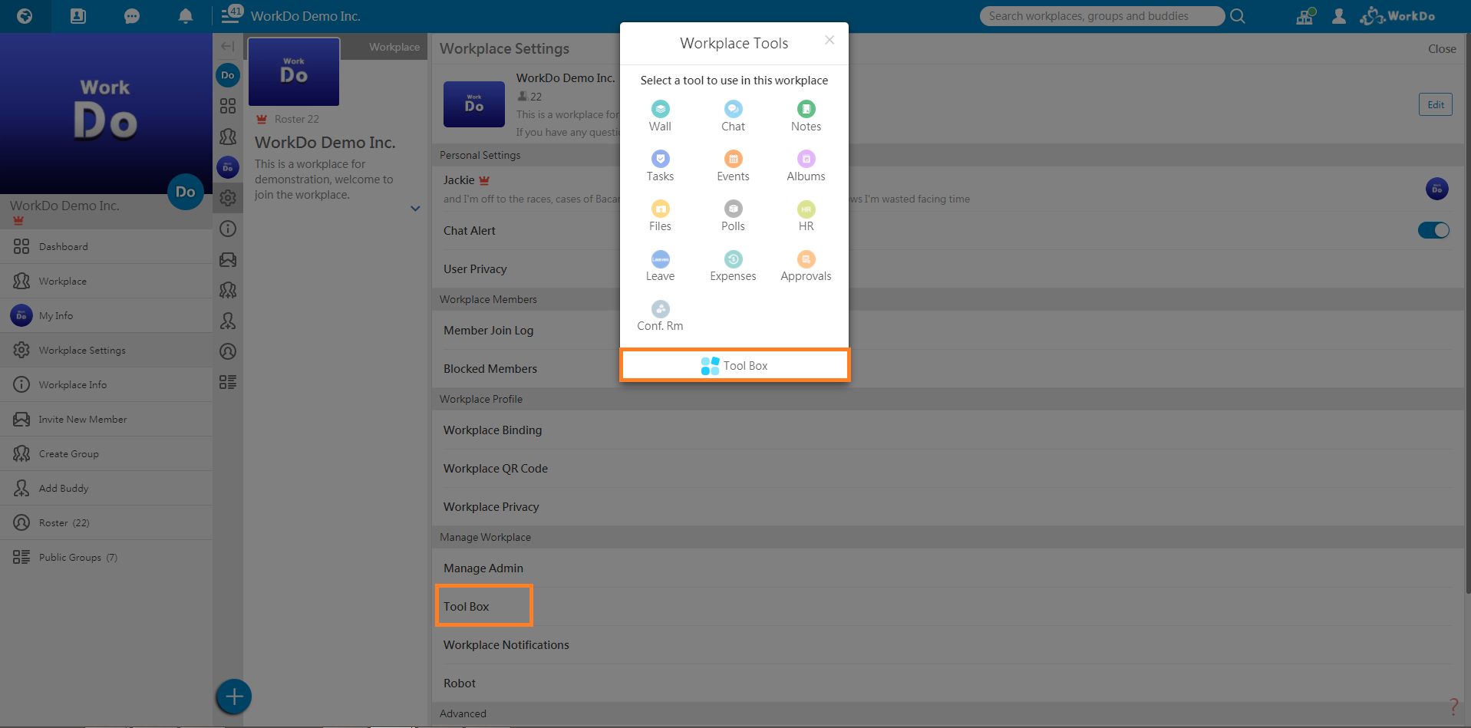Open Workplace Info in the left menu
Screen dimensions: 1471x728
[106, 384]
